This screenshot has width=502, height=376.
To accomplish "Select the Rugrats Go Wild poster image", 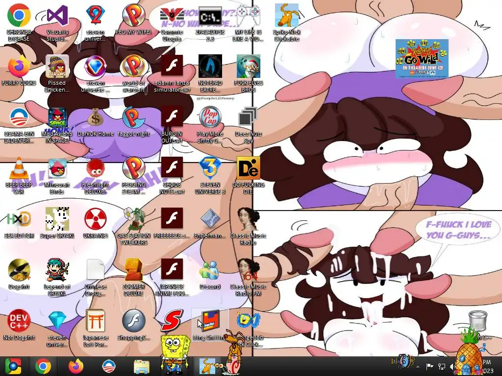I will pos(422,59).
